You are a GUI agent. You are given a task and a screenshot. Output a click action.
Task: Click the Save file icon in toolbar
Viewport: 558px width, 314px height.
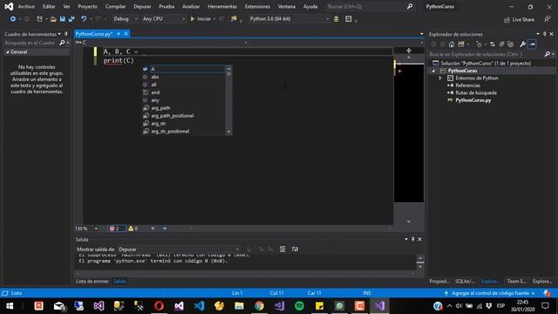click(63, 19)
